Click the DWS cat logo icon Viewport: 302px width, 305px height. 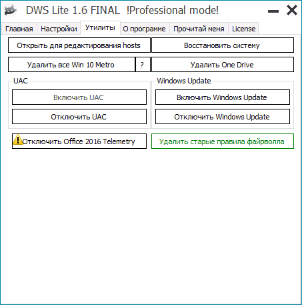[11, 10]
